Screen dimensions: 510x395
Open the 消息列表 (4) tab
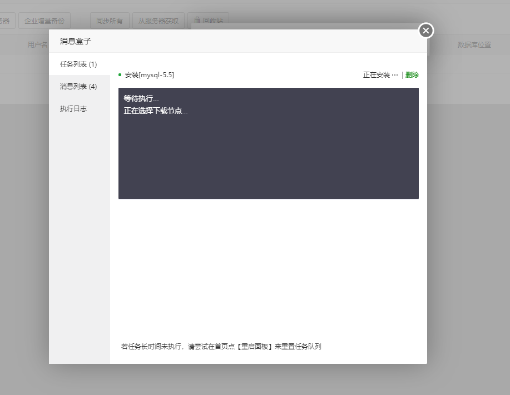(x=78, y=86)
